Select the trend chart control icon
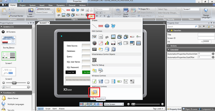215x111 pixels. point(101,43)
